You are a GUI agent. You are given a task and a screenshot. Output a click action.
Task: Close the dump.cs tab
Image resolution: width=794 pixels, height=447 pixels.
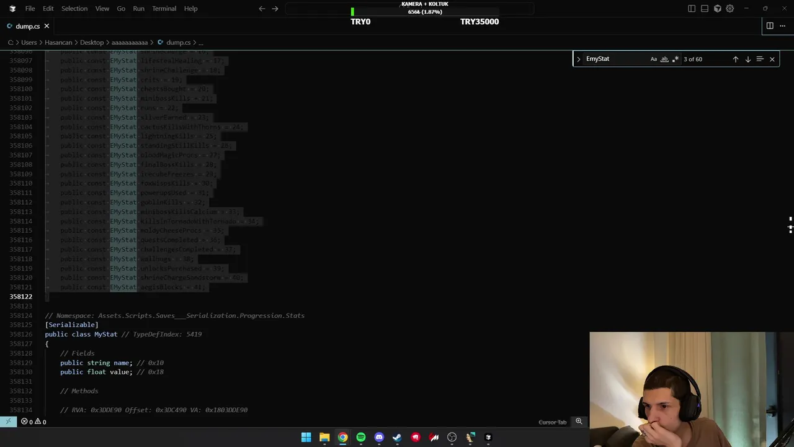pyautogui.click(x=47, y=26)
